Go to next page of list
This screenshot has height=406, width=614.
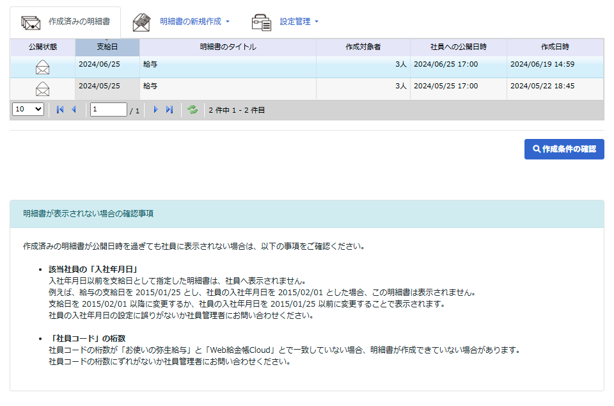pos(155,110)
